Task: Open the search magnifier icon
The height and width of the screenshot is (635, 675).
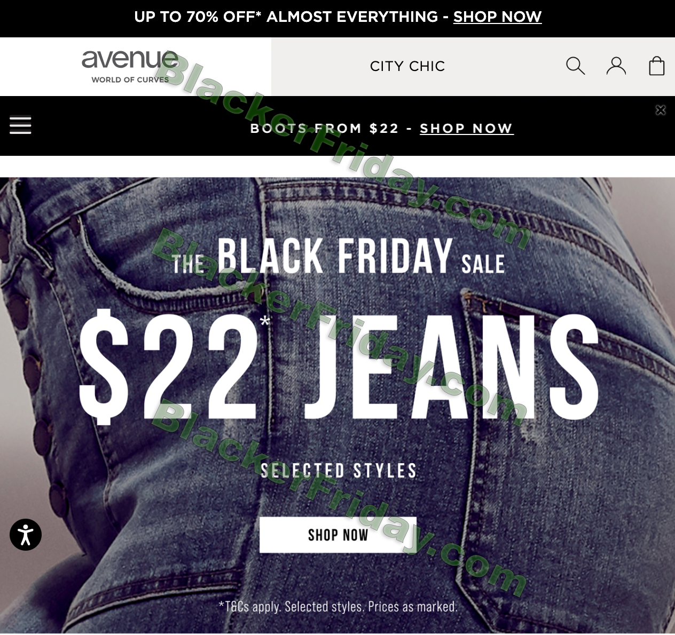Action: pyautogui.click(x=575, y=66)
